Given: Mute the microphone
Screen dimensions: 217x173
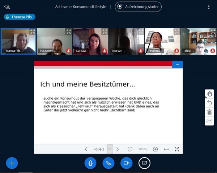Looking at the screenshot, I should (90, 163).
